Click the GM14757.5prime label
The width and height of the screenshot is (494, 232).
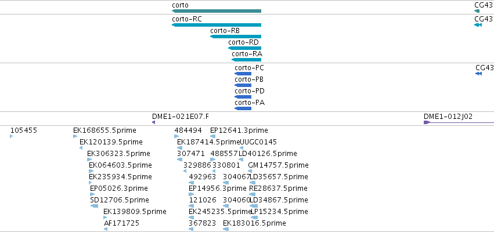[279, 165]
